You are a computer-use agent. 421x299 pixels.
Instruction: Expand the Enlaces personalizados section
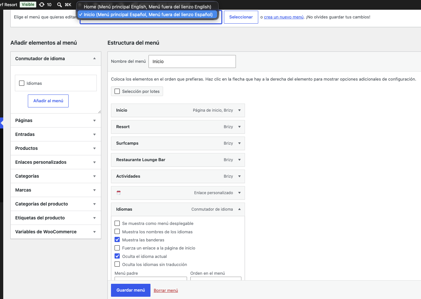point(56,162)
